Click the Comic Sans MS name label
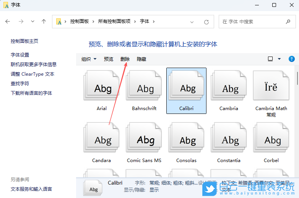This screenshot has height=198, width=299. point(144,161)
